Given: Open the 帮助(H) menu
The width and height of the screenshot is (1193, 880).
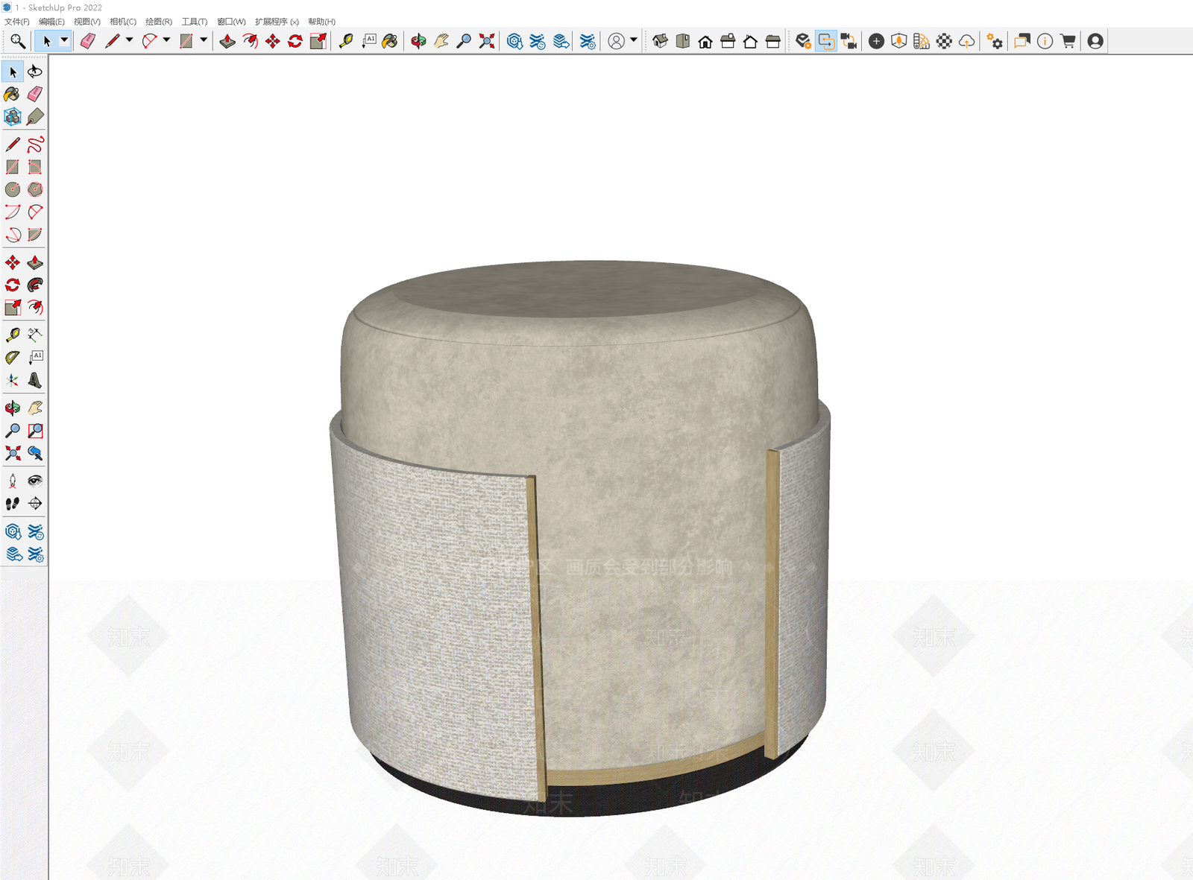Looking at the screenshot, I should [321, 22].
